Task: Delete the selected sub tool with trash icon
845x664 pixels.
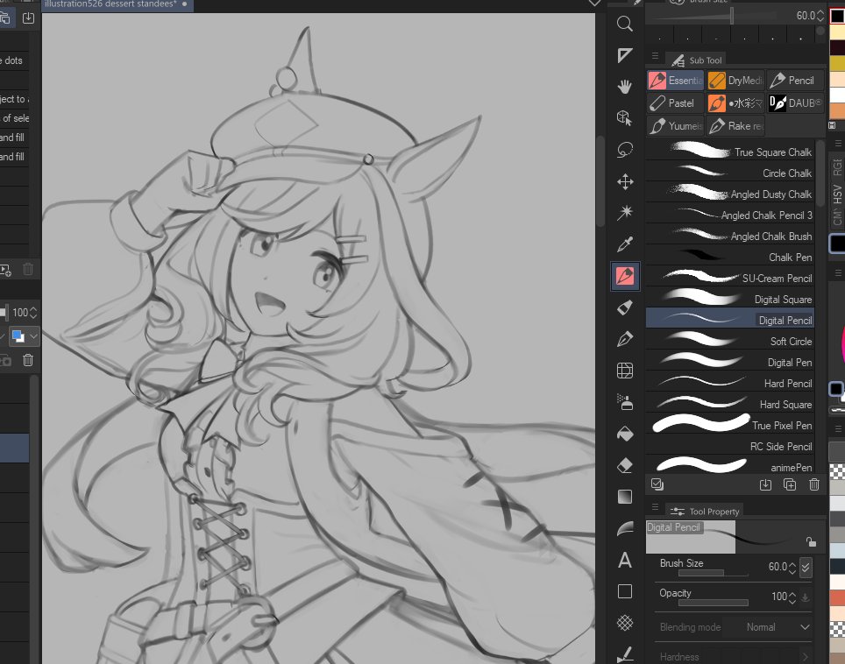Action: pos(814,484)
